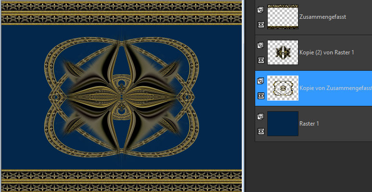Select the Zusammengefasst layer thumbnail
Screen dimensions: 372x192
(x=283, y=17)
